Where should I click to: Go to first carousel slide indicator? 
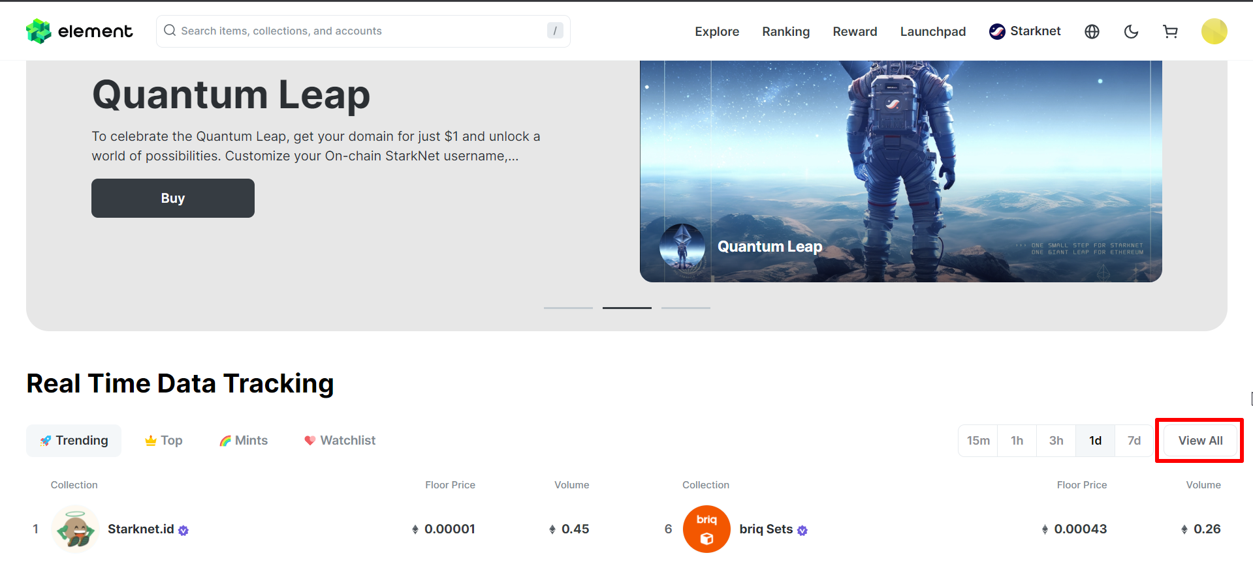(568, 308)
